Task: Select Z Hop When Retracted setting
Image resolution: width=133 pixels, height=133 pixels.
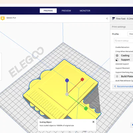Action: pos(124,52)
